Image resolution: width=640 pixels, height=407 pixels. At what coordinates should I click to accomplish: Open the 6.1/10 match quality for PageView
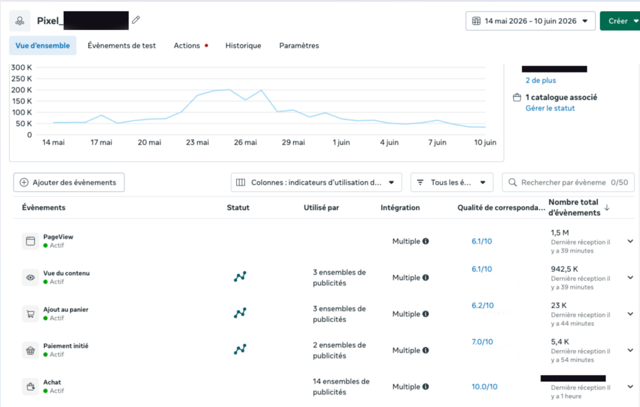(x=482, y=241)
